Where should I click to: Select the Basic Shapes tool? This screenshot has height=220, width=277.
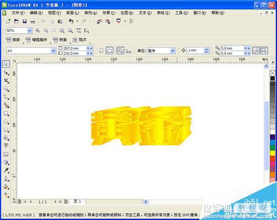click(6, 138)
